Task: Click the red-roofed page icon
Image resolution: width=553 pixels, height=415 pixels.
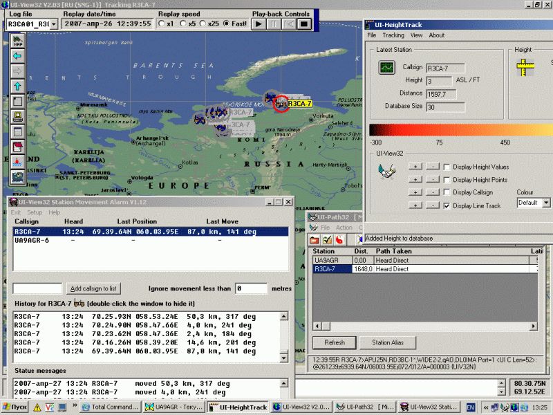Action: click(x=18, y=147)
